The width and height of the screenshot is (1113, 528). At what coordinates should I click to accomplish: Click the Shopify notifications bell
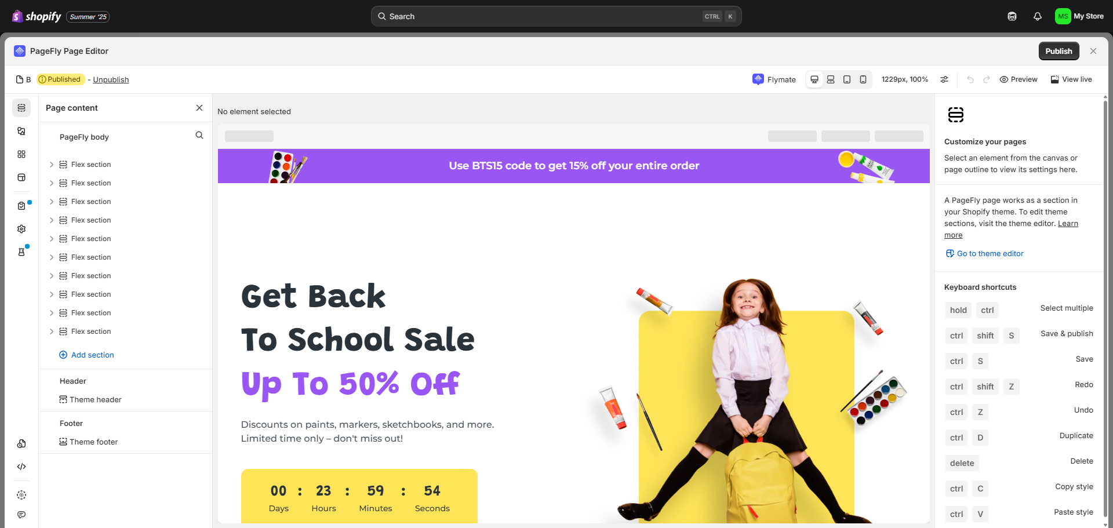click(1038, 16)
